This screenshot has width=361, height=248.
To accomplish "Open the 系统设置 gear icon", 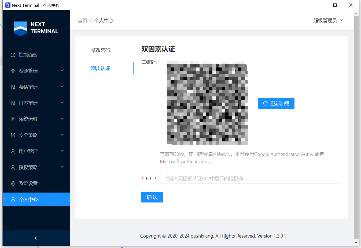I will pos(13,183).
